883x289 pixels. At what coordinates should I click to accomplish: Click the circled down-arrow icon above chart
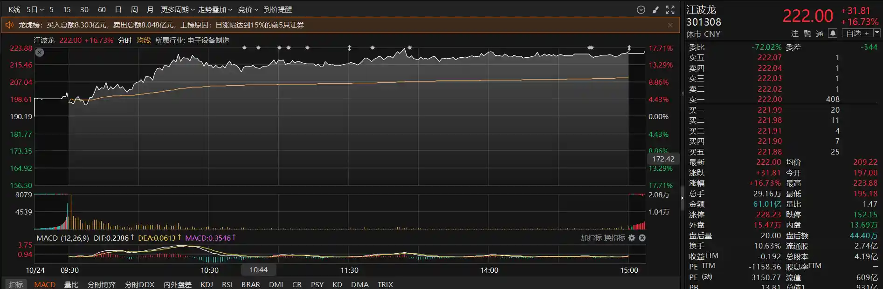coord(641,10)
